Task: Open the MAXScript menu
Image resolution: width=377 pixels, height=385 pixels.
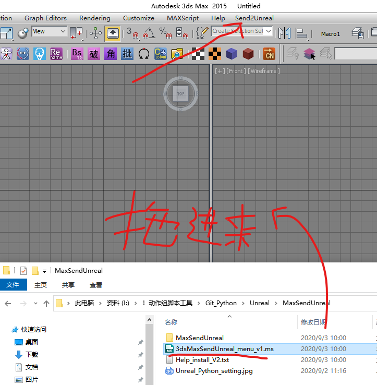Action: (183, 18)
